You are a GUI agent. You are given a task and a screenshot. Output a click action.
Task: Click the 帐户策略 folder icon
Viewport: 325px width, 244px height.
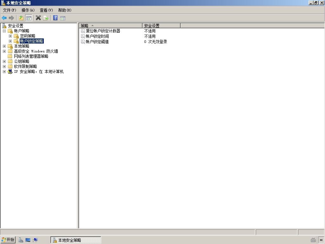pos(10,31)
